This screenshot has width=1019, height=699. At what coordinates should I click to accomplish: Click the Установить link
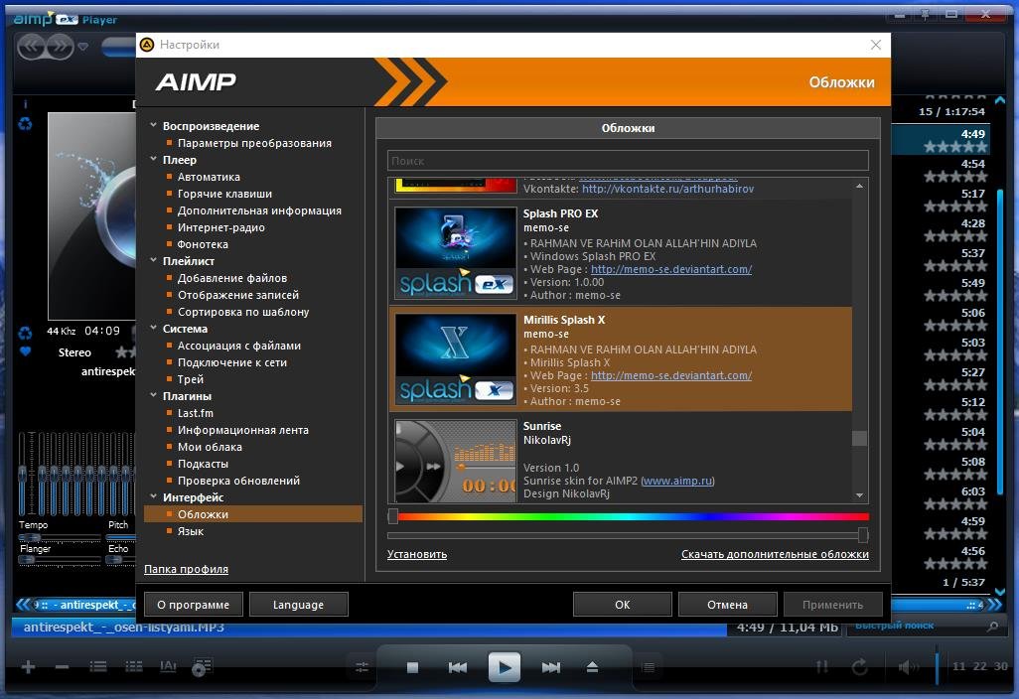tap(416, 554)
